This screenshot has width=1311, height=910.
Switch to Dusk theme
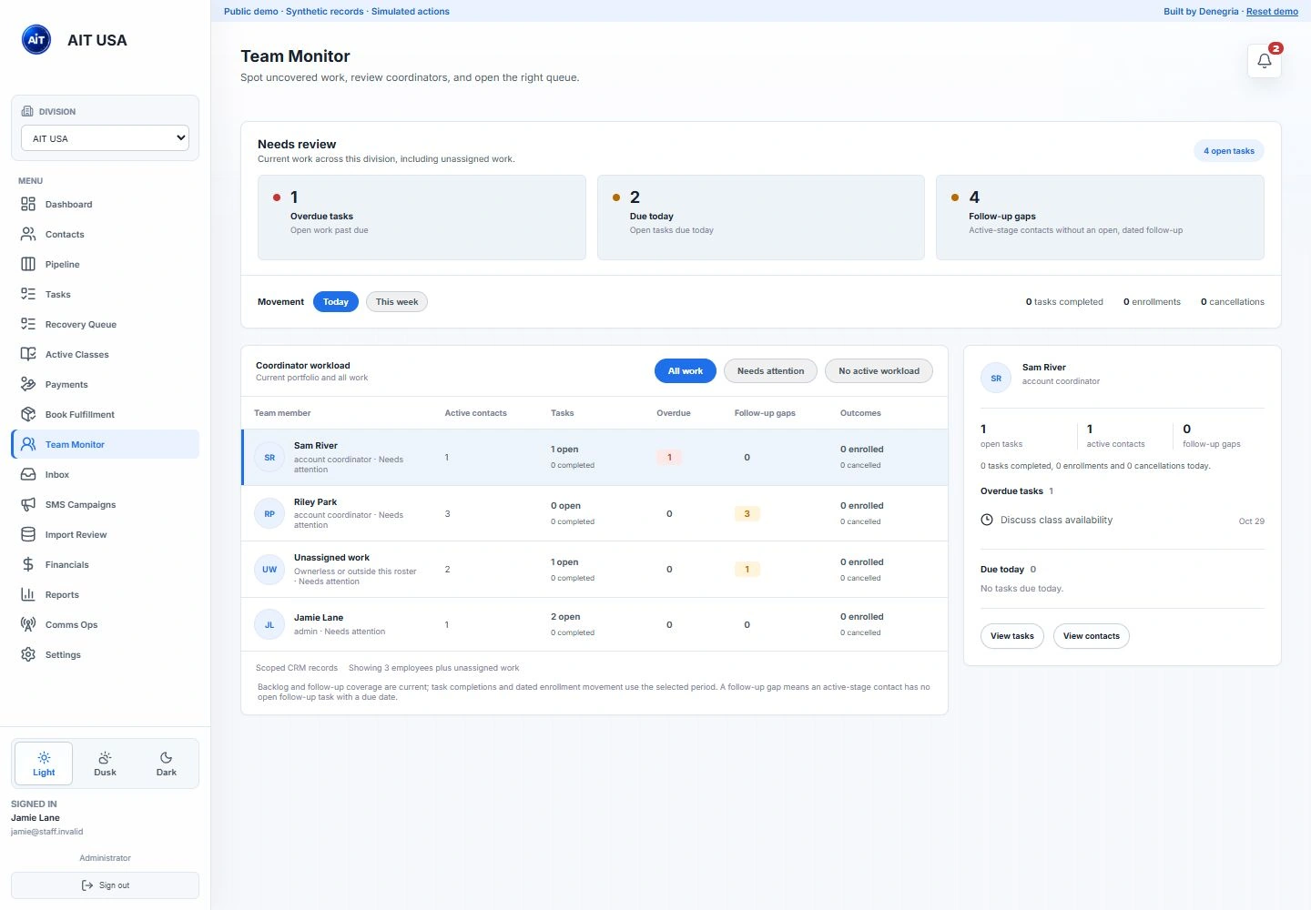pyautogui.click(x=105, y=763)
